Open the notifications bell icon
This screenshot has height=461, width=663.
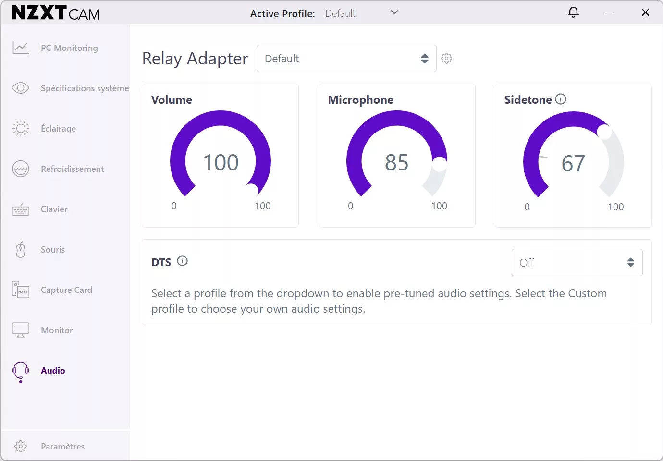(x=573, y=12)
